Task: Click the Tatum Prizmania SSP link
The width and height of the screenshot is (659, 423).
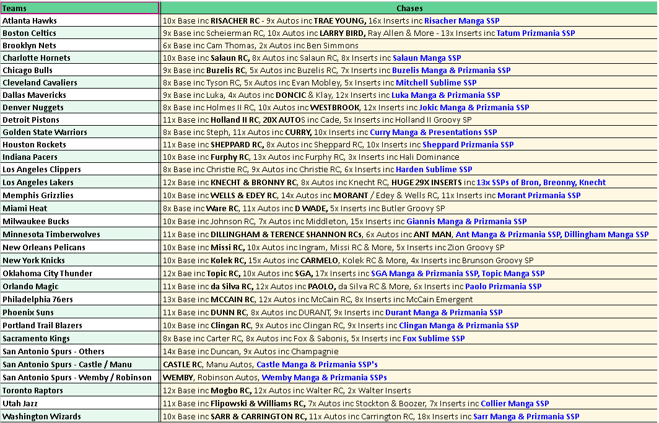Action: (535, 33)
